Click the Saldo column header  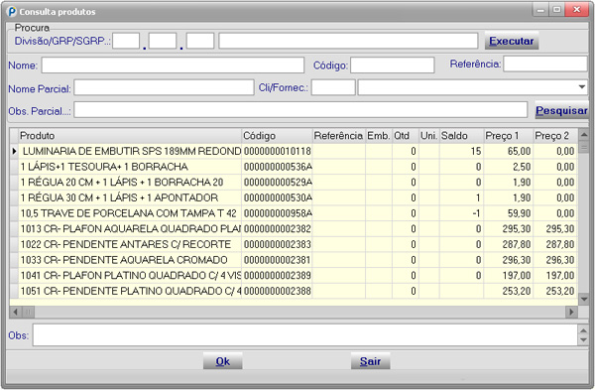(x=461, y=136)
